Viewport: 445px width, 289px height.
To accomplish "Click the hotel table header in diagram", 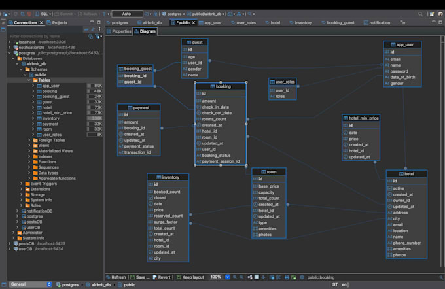I will tap(406, 174).
